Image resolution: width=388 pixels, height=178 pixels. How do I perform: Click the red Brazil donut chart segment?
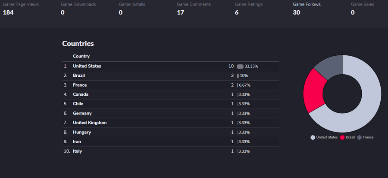pos(313,89)
